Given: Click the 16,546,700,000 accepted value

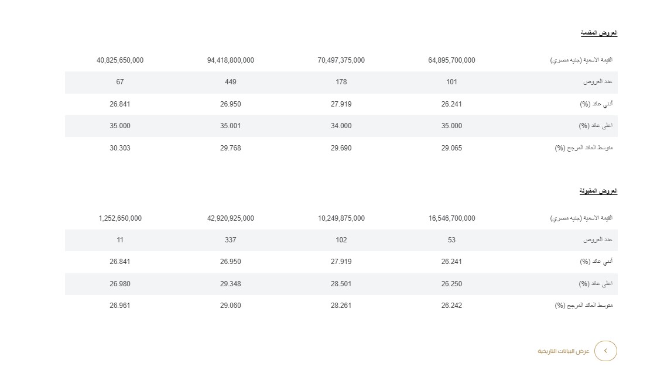Looking at the screenshot, I should click(x=452, y=218).
